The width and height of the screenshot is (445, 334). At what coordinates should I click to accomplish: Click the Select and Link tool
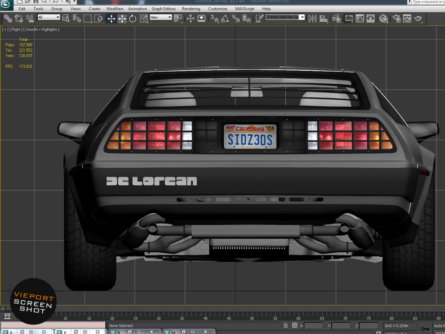coord(8,19)
